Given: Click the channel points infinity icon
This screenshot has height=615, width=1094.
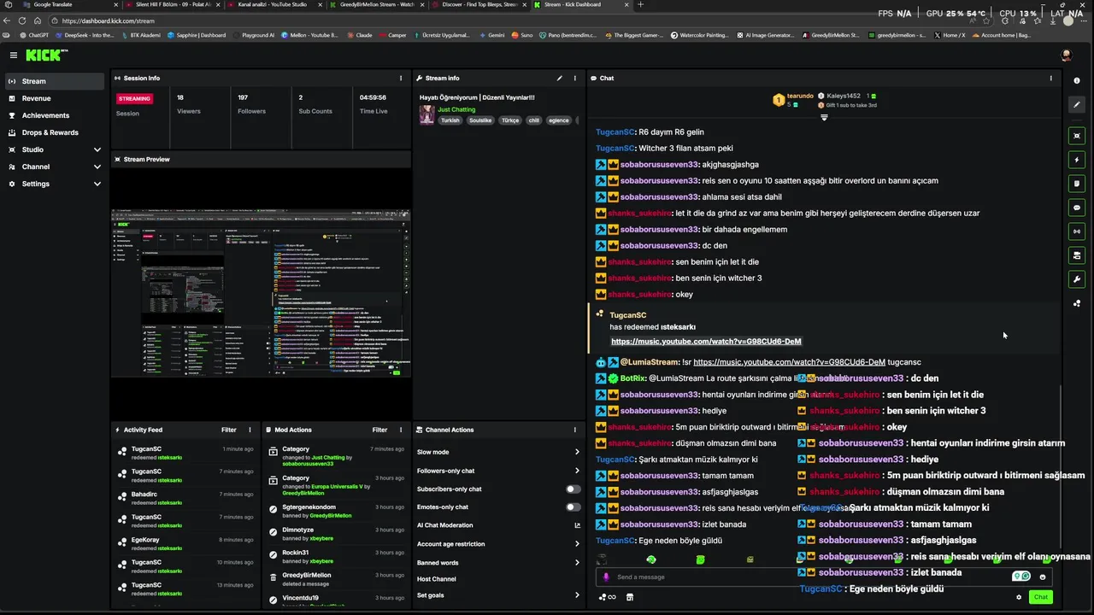Looking at the screenshot, I should [x=608, y=597].
